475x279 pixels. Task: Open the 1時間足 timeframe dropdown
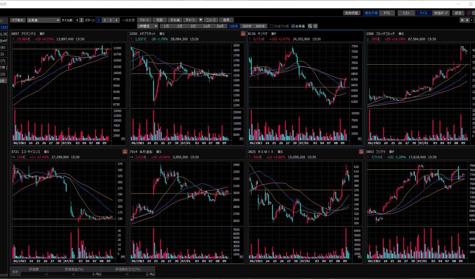tap(155, 26)
